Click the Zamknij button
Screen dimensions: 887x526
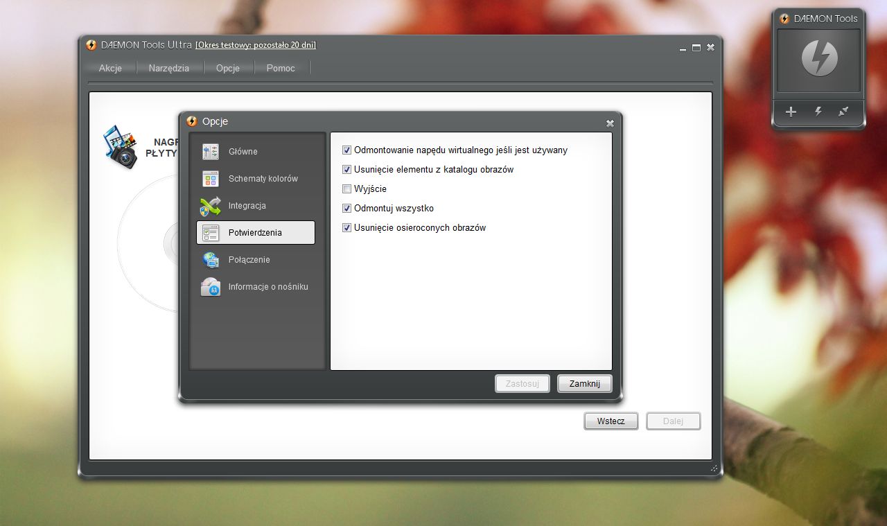585,384
